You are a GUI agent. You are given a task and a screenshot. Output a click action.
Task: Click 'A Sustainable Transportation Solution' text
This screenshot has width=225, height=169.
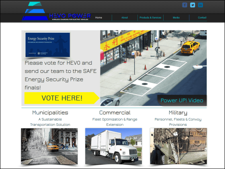coord(50,122)
